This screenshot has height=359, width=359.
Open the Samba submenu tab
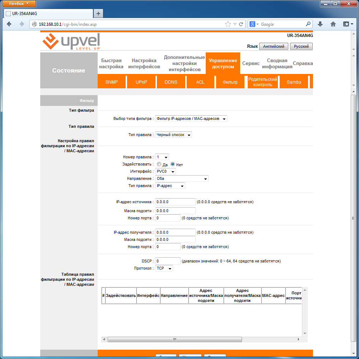pos(294,82)
